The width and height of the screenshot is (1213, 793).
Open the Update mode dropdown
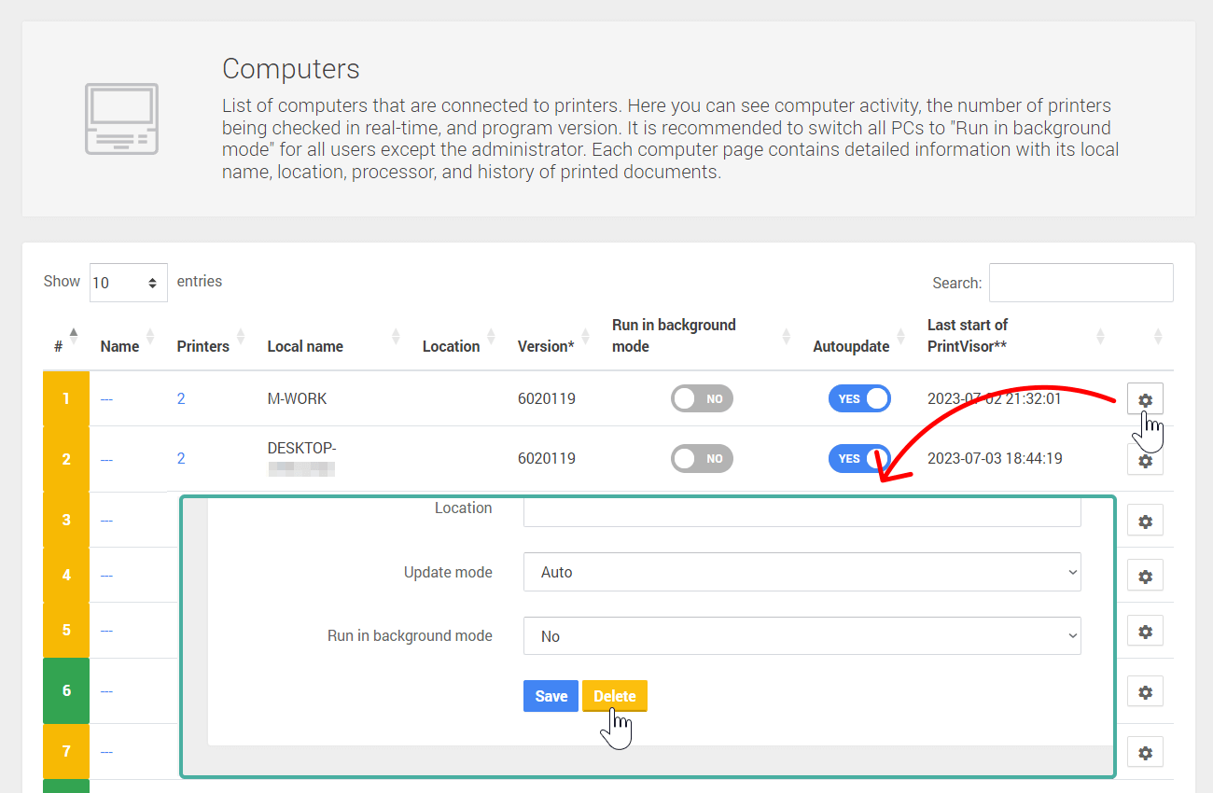[x=802, y=572]
